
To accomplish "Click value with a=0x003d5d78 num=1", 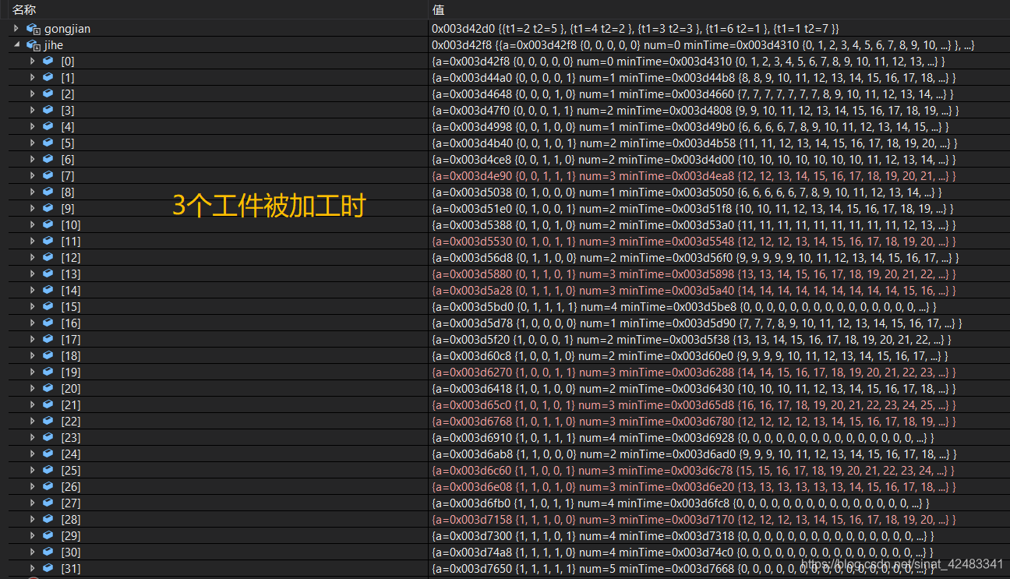I will (x=697, y=323).
